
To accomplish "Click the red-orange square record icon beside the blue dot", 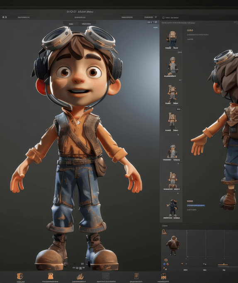I will (x=168, y=264).
